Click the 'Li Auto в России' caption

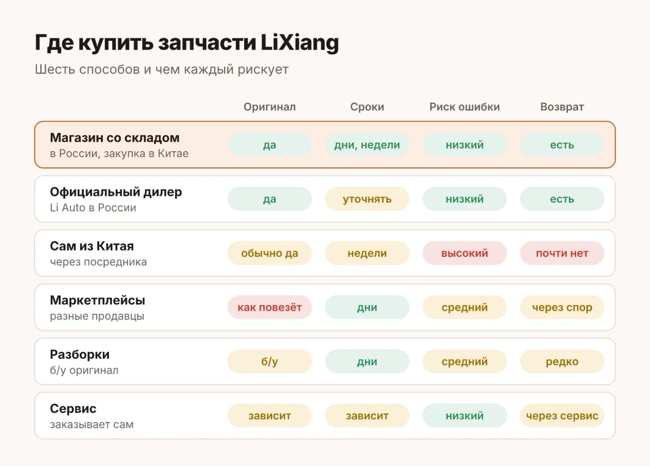(x=93, y=207)
